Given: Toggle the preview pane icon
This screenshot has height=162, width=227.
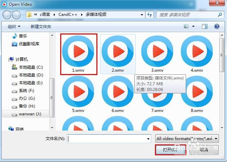Looking at the screenshot, I should (205, 26).
